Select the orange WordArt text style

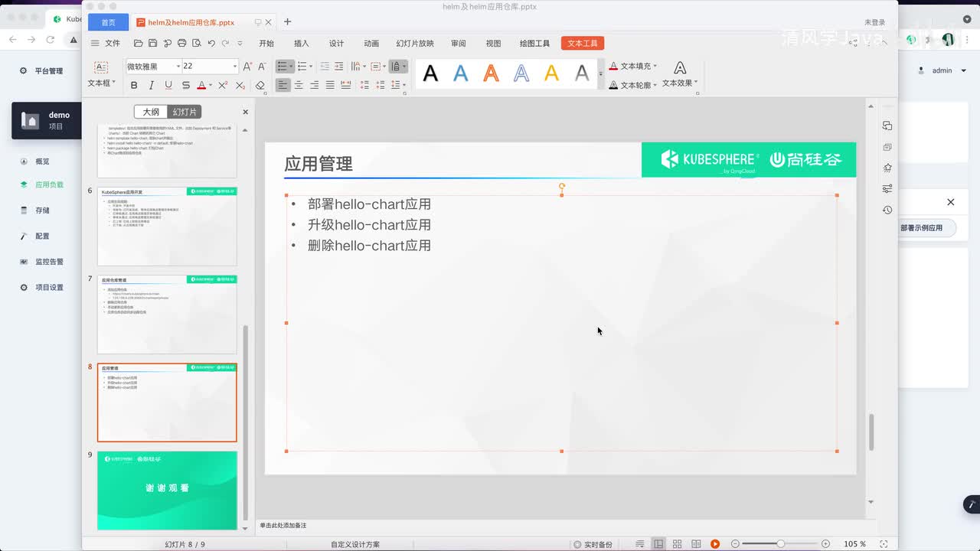(x=492, y=73)
